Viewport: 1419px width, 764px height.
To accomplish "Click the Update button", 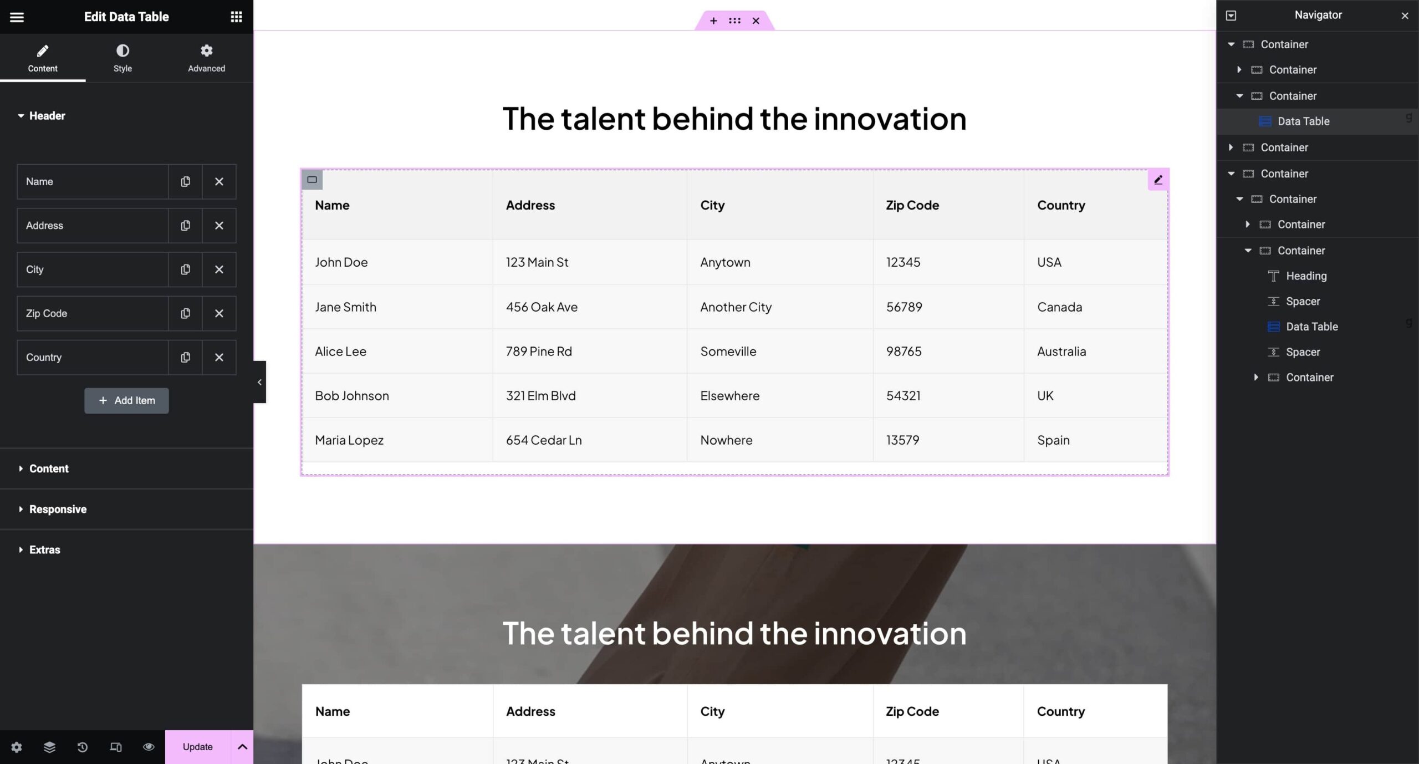I will [x=197, y=747].
